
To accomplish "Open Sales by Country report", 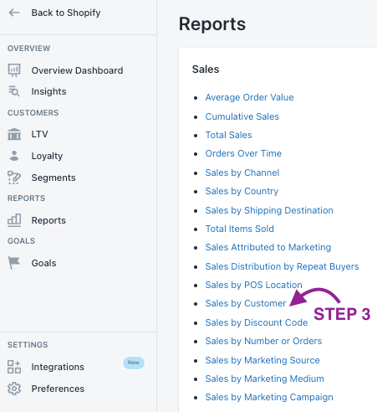I will tap(242, 191).
